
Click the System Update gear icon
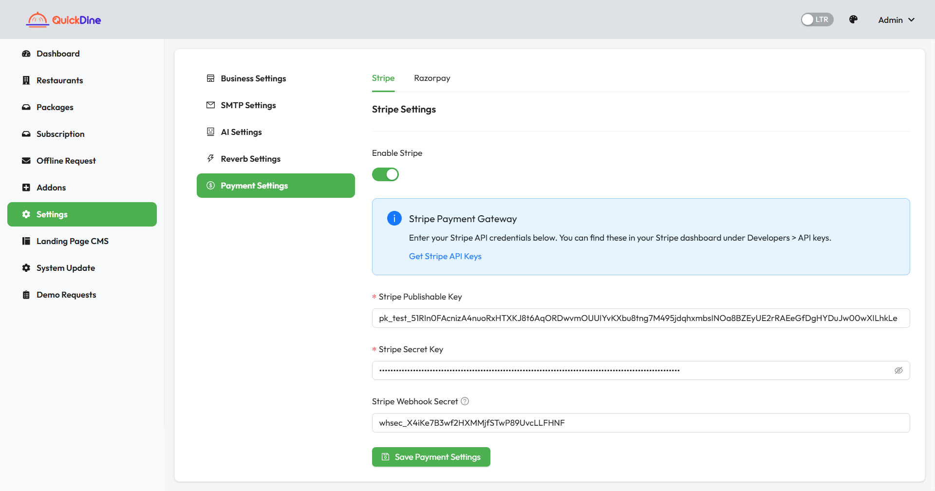(26, 268)
